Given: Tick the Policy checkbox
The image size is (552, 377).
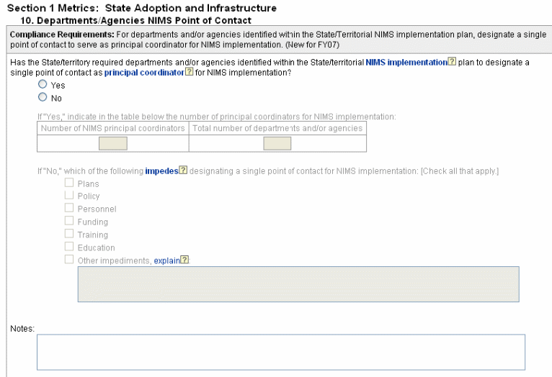Looking at the screenshot, I should (69, 196).
